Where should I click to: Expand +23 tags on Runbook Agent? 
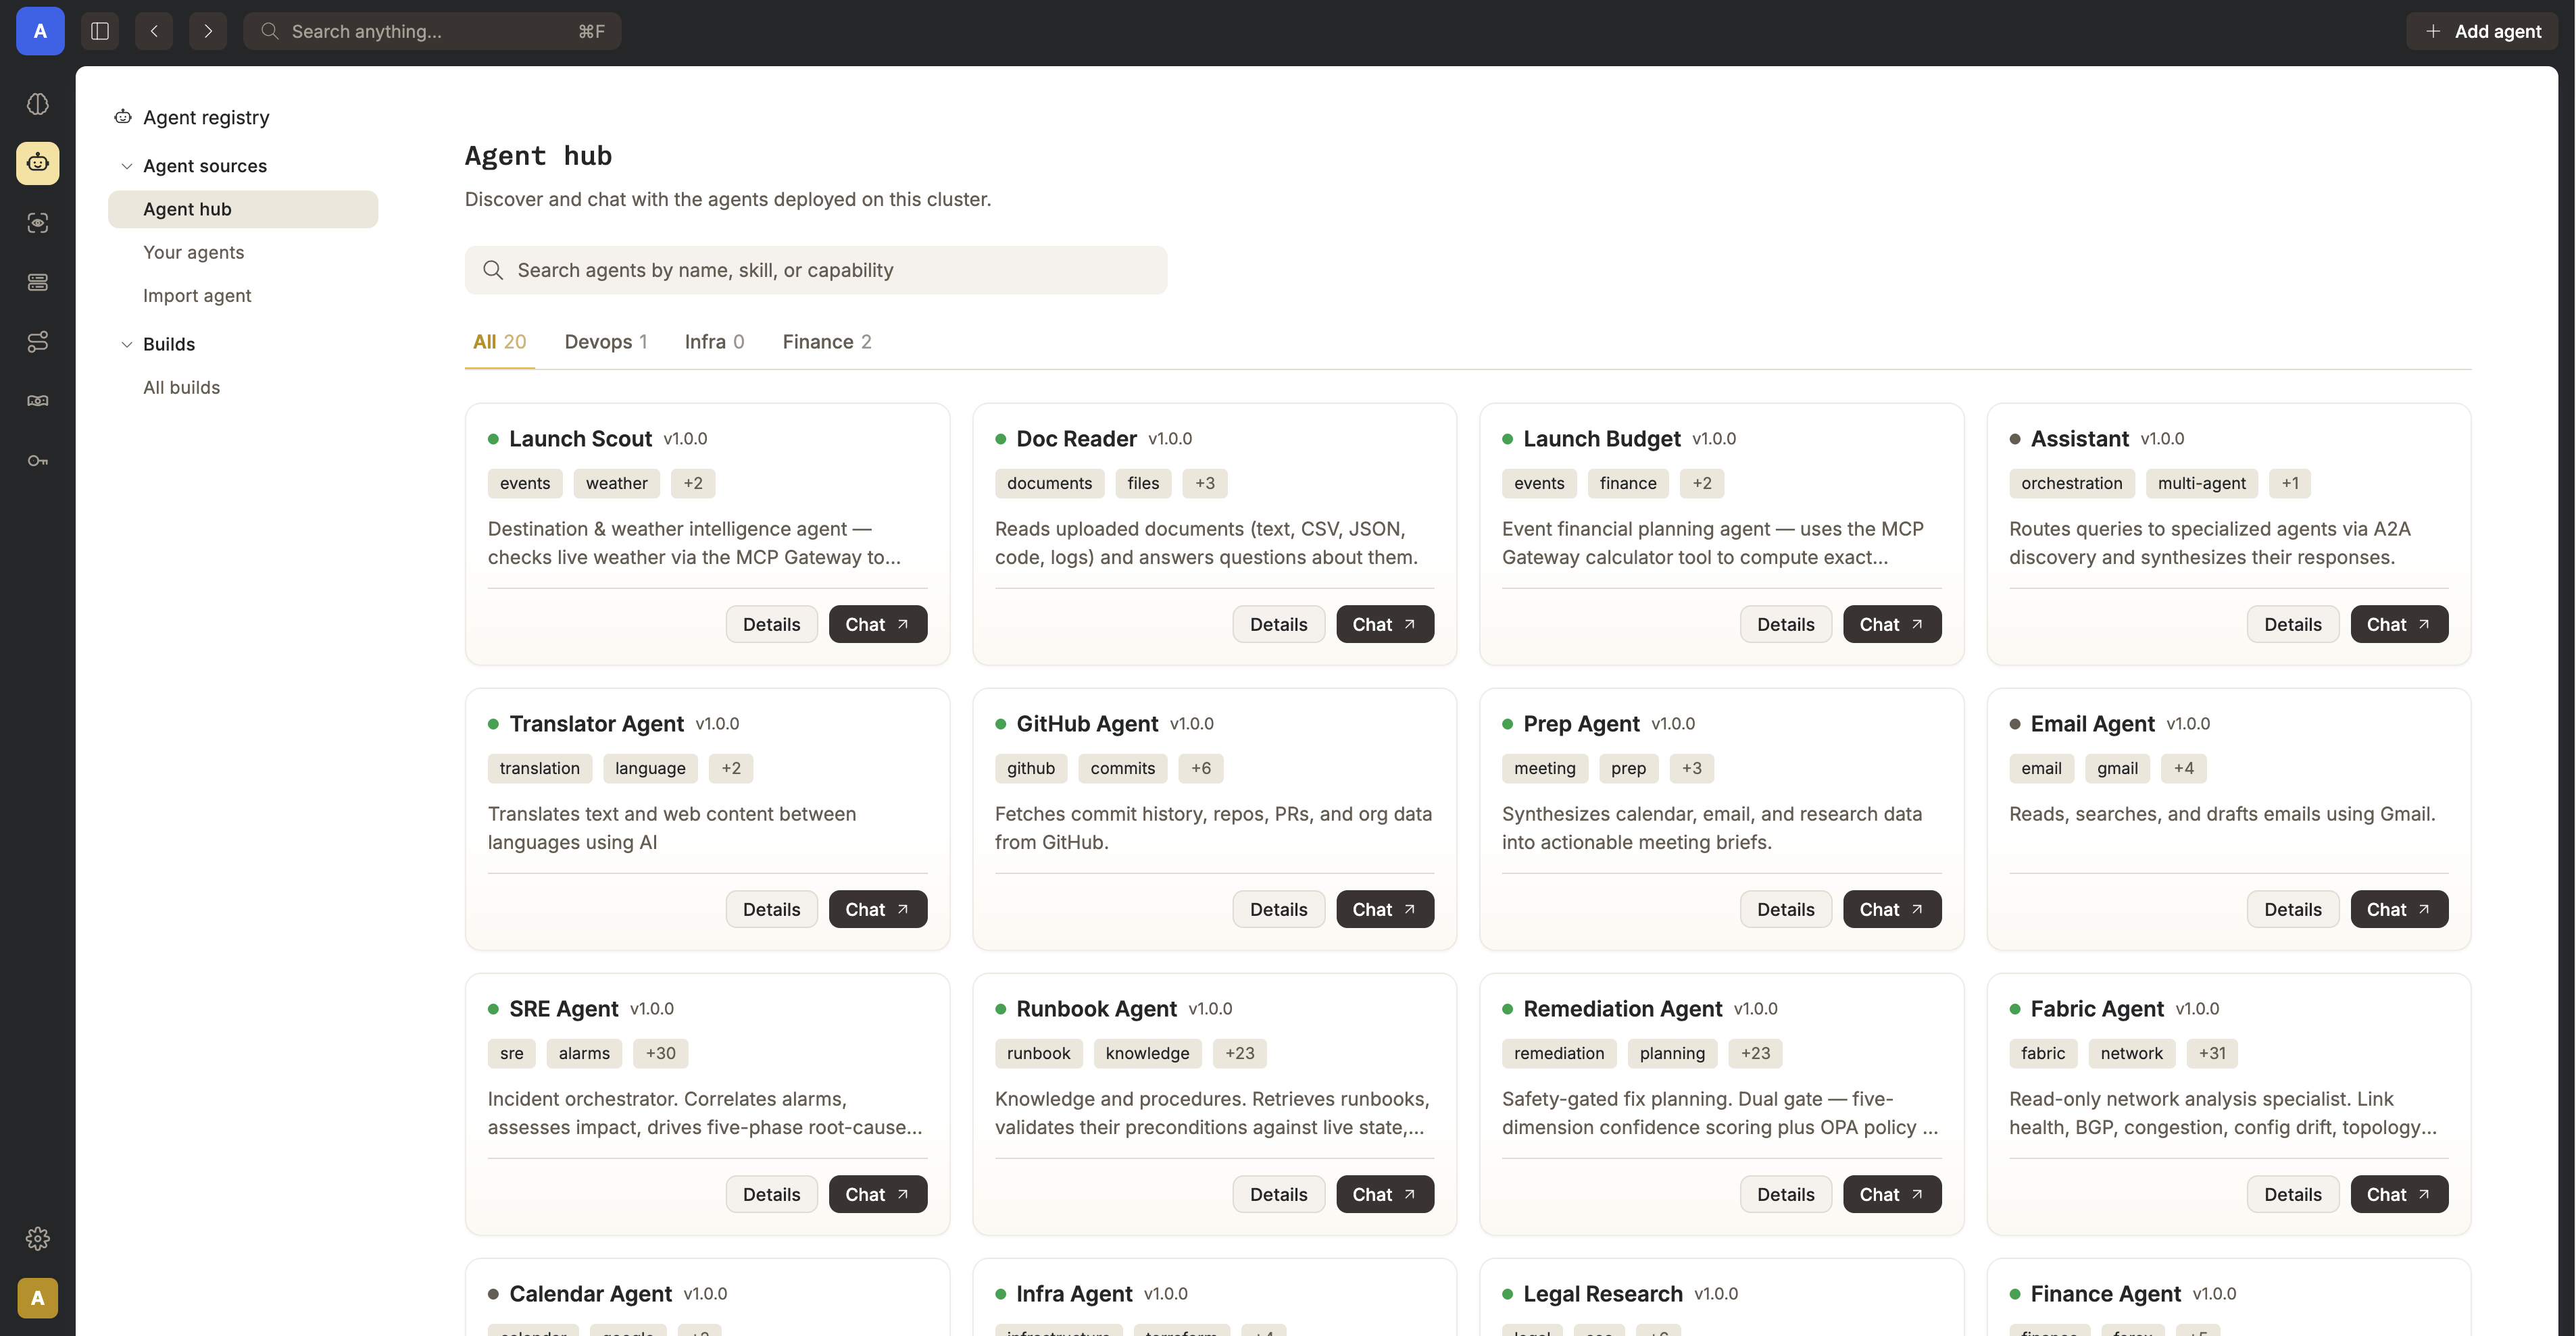pyautogui.click(x=1240, y=1053)
